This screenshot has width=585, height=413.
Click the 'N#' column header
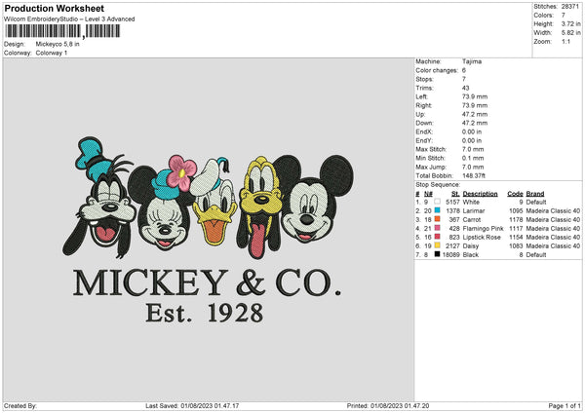click(428, 194)
